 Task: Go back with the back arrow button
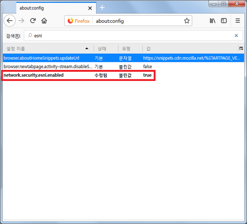[9, 21]
